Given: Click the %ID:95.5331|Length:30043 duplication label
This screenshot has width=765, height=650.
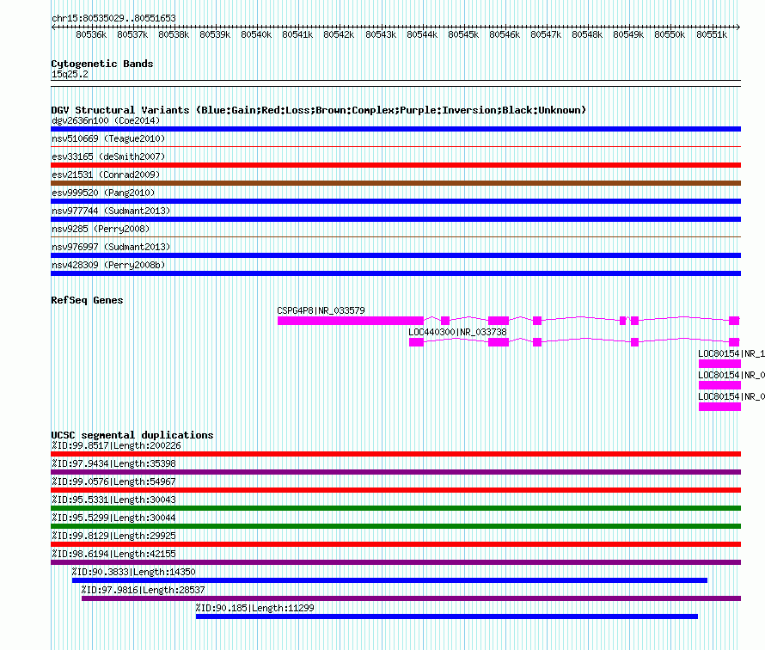Looking at the screenshot, I should point(113,500).
